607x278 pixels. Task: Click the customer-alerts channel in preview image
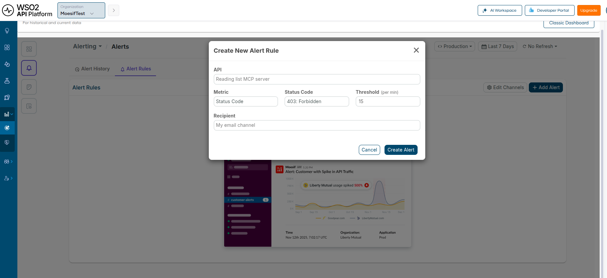pos(248,200)
